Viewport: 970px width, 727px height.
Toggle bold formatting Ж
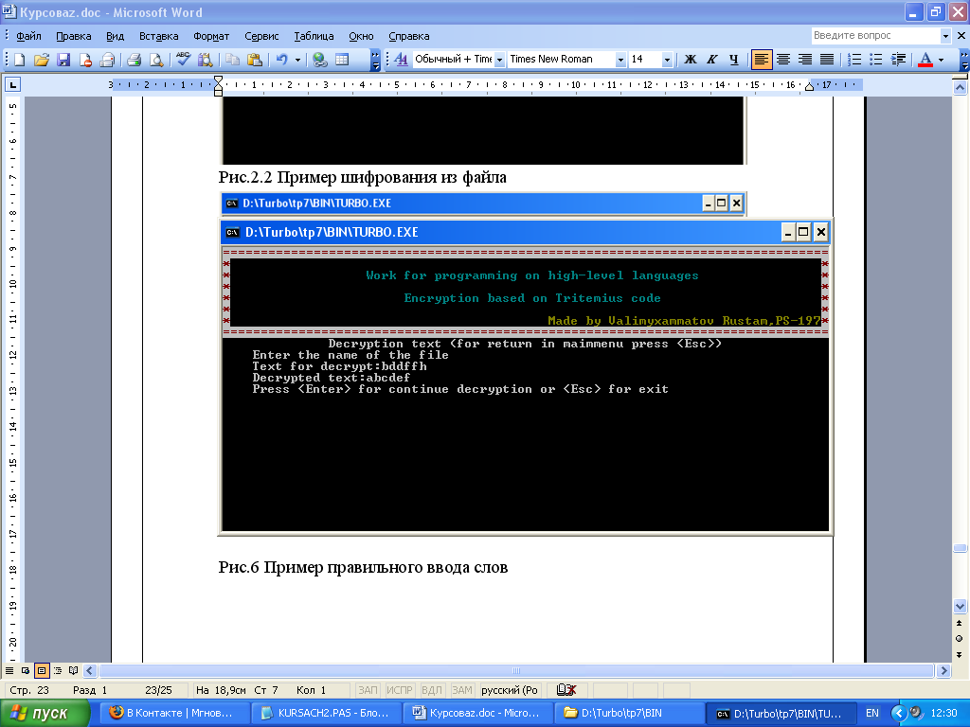[x=691, y=60]
